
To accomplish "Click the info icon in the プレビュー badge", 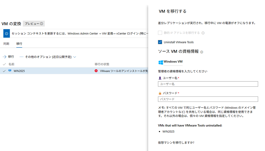I will [41, 24].
